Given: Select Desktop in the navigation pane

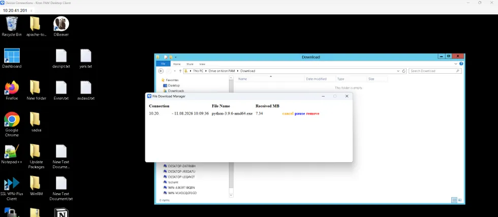Looking at the screenshot, I should 172,85.
